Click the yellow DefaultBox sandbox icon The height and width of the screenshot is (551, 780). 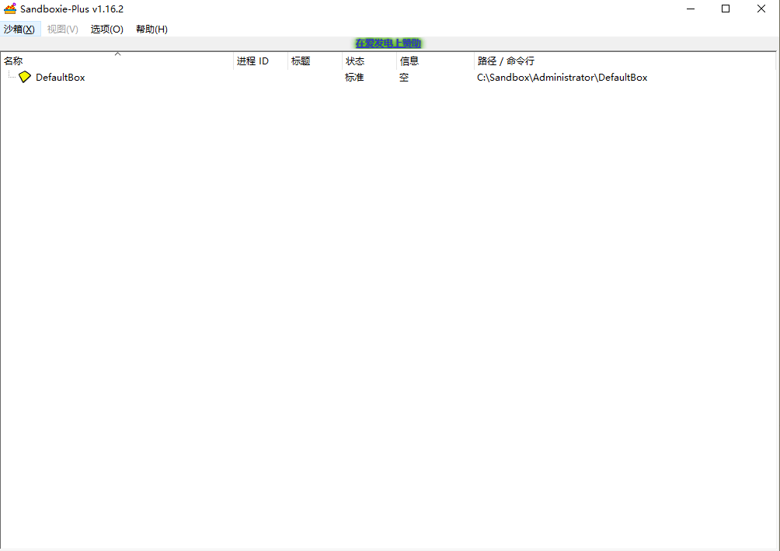tap(24, 77)
